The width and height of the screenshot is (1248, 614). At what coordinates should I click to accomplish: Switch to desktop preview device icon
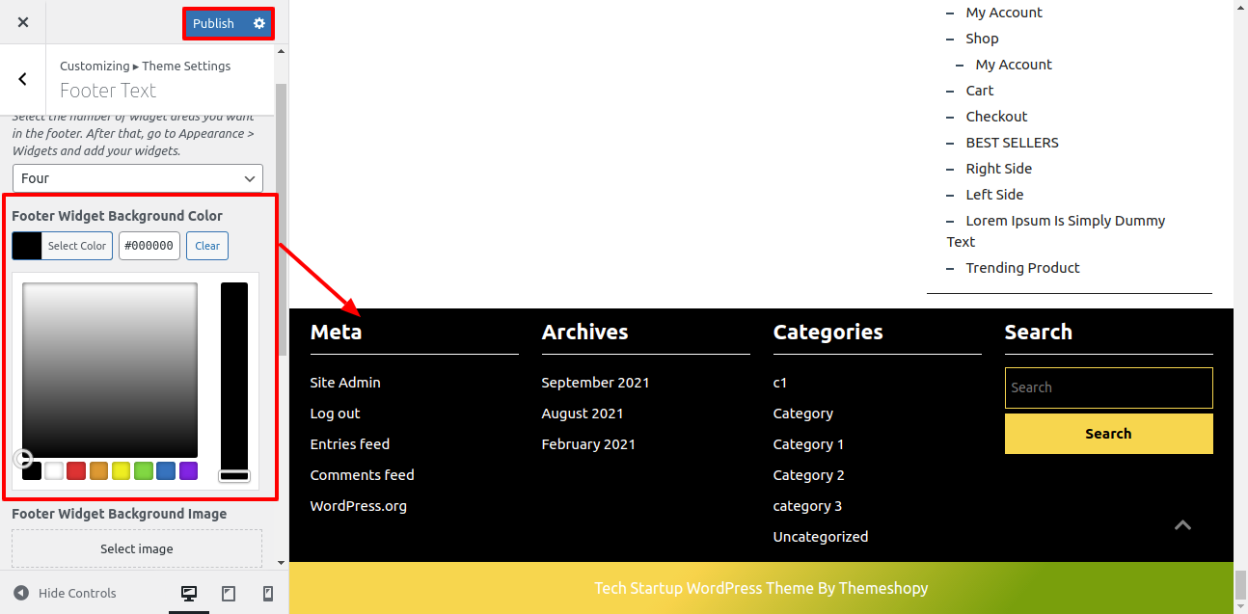(x=189, y=594)
